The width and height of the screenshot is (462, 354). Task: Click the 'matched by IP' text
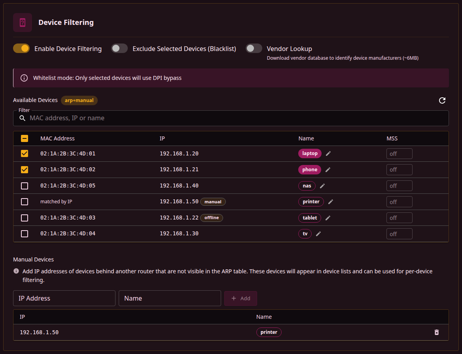[x=56, y=202]
